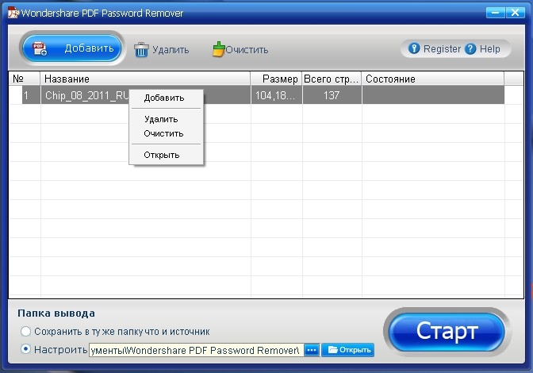Click the Состояние column header
Image resolution: width=533 pixels, height=373 pixels.
432,79
